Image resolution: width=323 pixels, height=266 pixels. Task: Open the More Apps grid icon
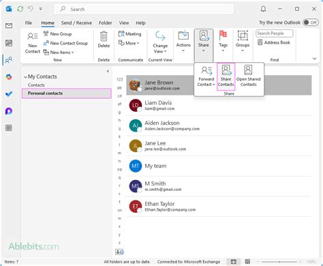coord(9,128)
